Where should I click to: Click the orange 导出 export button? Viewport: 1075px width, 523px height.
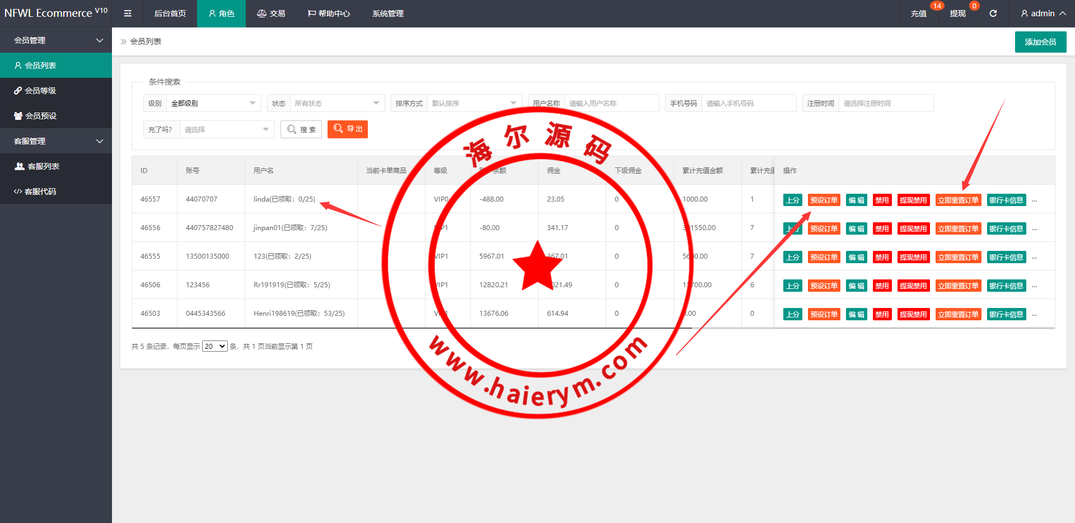point(348,129)
